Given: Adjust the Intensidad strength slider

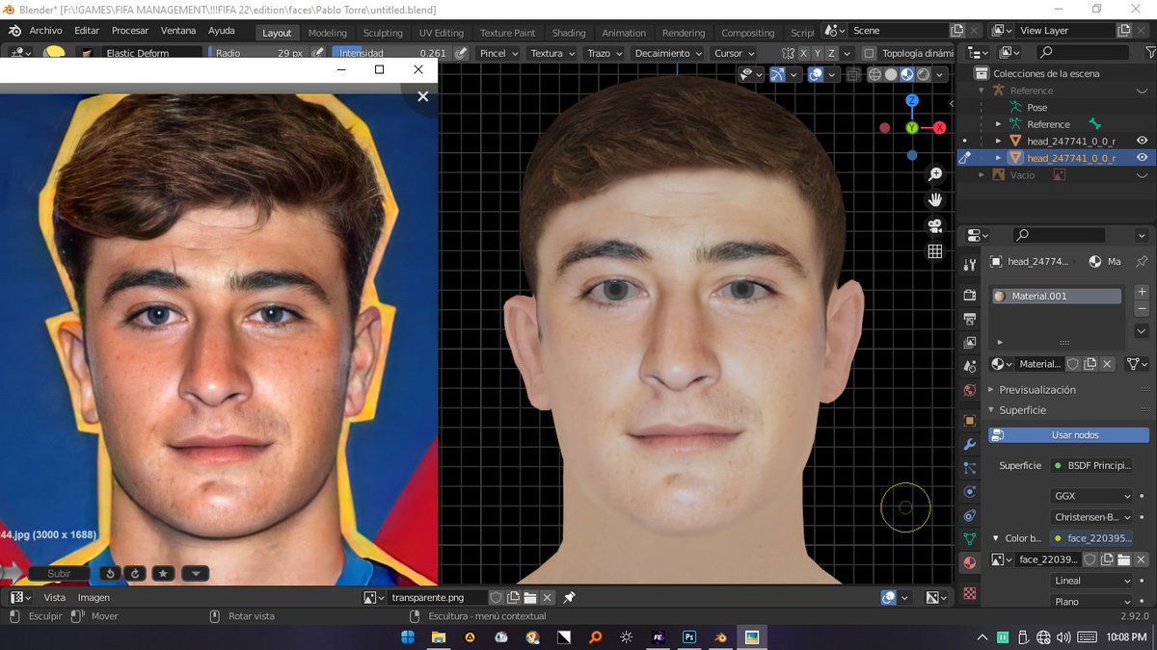Looking at the screenshot, I should pyautogui.click(x=390, y=53).
